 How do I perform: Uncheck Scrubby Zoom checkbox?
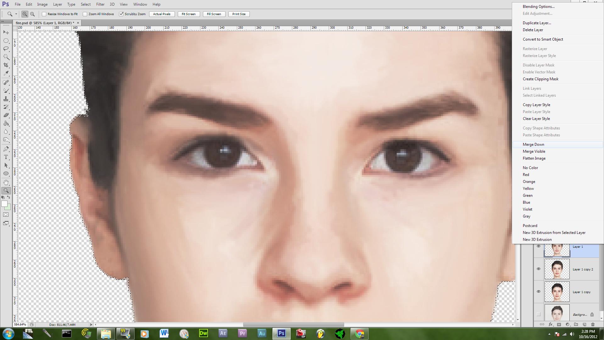(121, 14)
